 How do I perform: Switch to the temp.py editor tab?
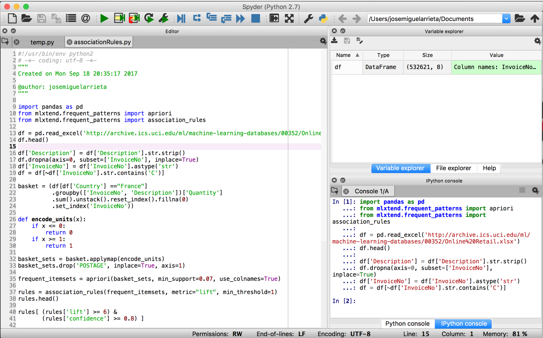(x=42, y=42)
